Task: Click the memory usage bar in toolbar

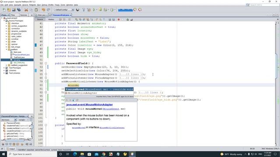Action: pos(126,10)
